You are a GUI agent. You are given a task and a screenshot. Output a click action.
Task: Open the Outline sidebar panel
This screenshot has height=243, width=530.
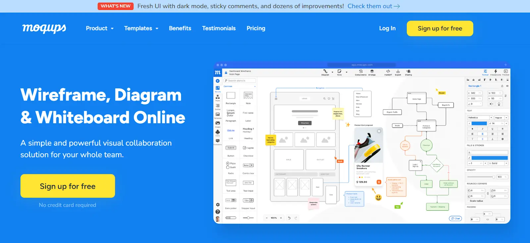[218, 106]
